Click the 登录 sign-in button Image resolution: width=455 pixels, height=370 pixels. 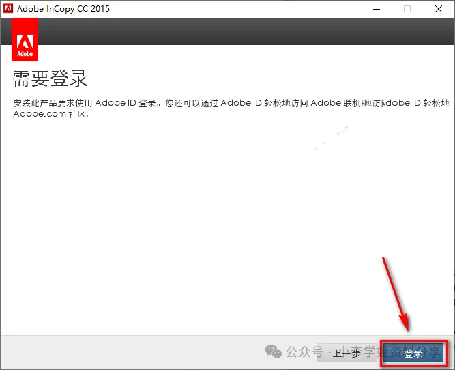coord(413,353)
